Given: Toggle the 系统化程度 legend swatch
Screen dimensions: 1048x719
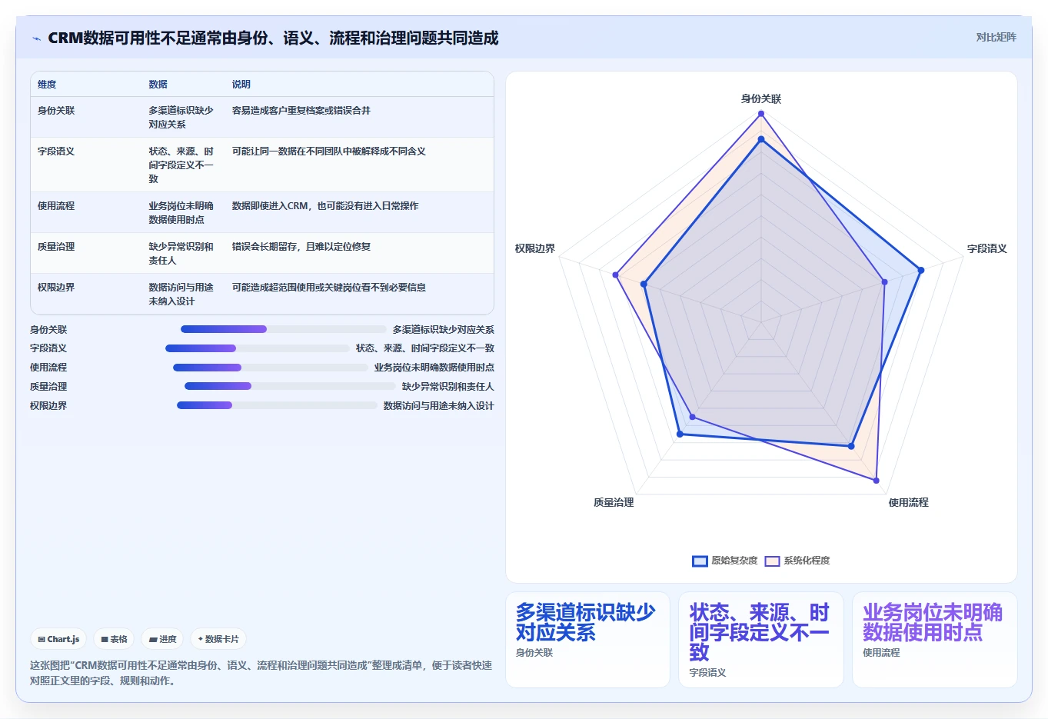Looking at the screenshot, I should (x=772, y=561).
